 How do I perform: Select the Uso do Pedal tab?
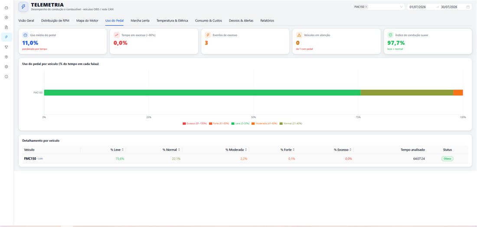[114, 21]
